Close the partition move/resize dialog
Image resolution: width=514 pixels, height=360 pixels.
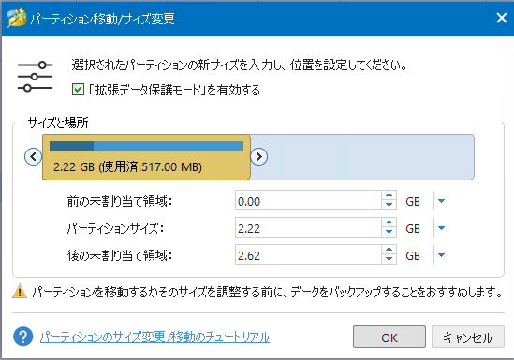point(502,18)
